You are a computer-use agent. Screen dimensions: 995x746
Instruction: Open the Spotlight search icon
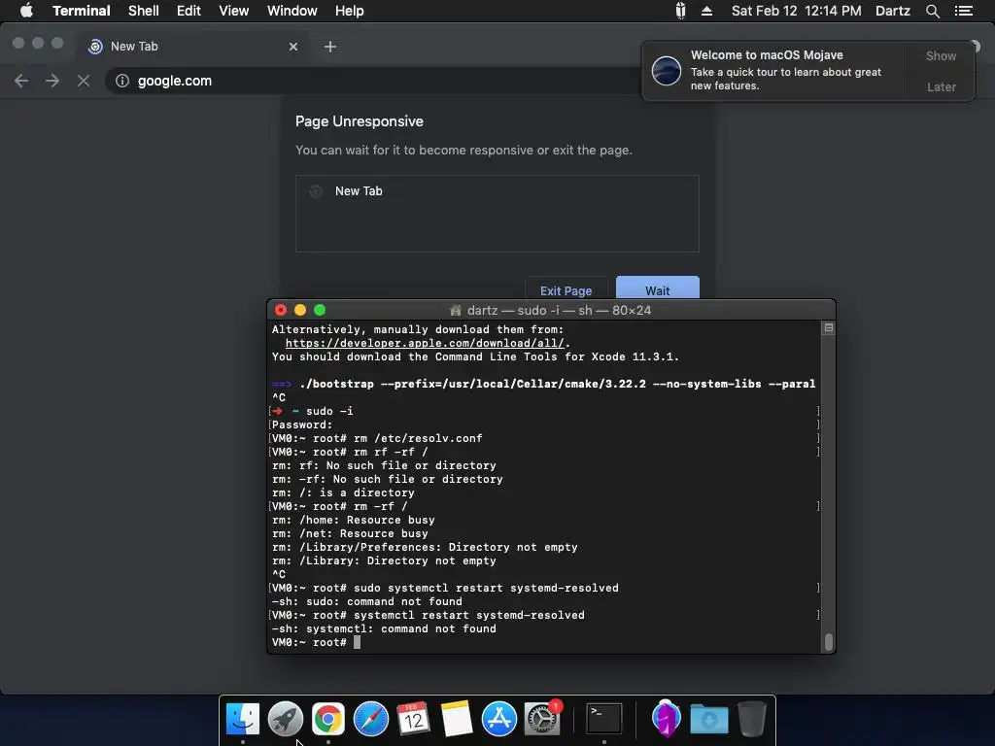pos(932,11)
